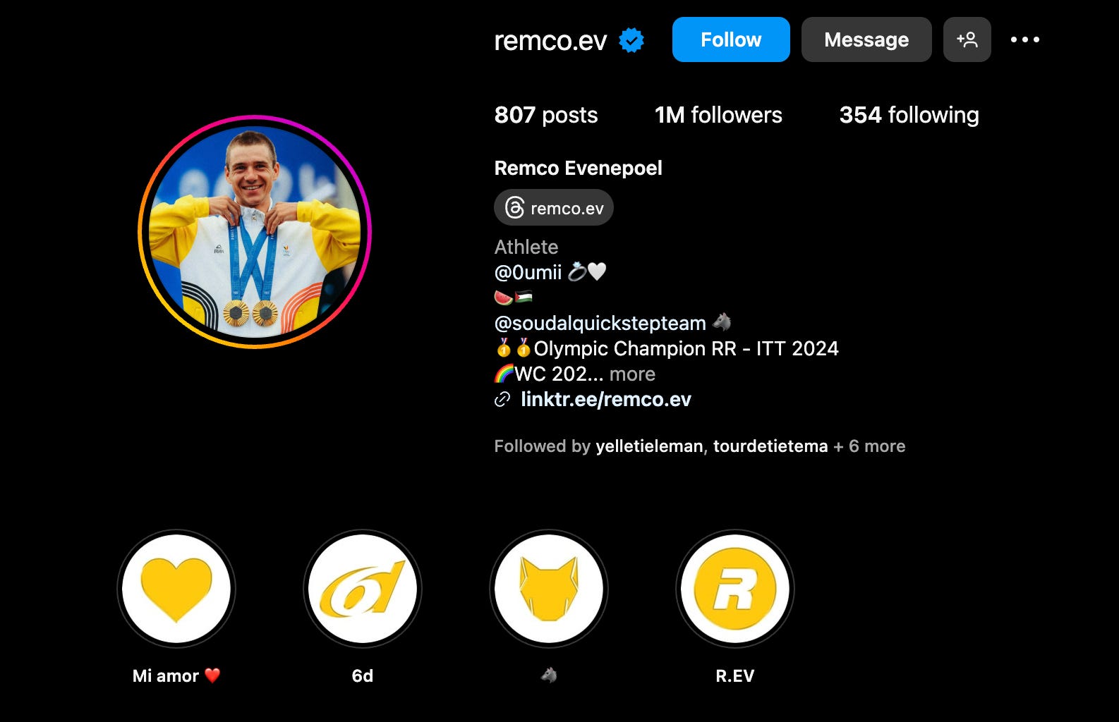Open the Threads badge for remco.ev
Screen dimensions: 1119x722
pyautogui.click(x=554, y=208)
